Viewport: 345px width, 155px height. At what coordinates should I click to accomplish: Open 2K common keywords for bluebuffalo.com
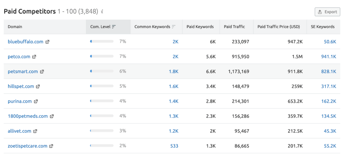175,42
